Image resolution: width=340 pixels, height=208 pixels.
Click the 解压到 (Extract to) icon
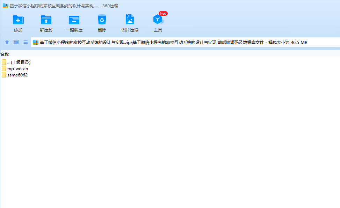[x=46, y=20]
